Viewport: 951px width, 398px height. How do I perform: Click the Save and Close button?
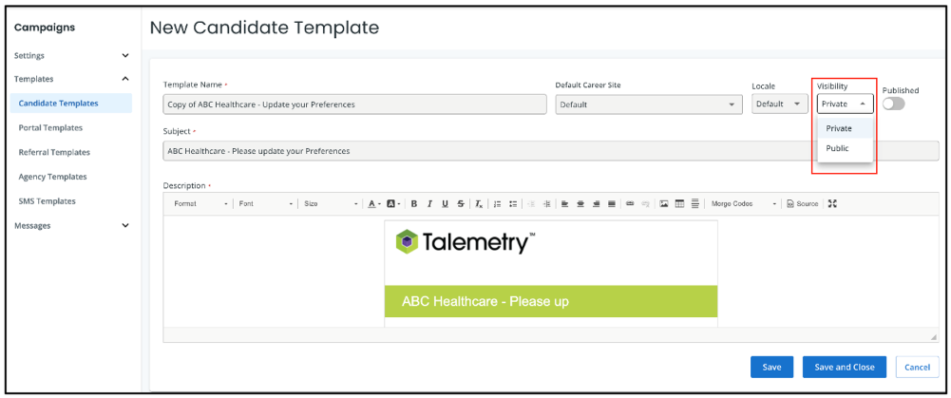845,367
